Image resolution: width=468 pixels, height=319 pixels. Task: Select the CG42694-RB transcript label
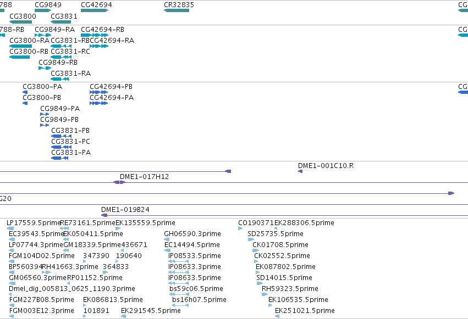click(x=102, y=30)
